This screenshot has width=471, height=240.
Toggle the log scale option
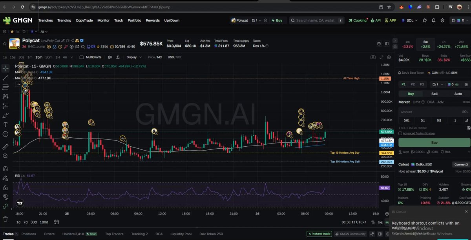coord(380,222)
